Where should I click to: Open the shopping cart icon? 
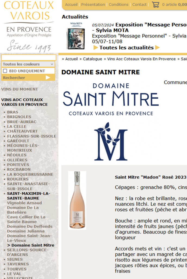click(155, 4)
